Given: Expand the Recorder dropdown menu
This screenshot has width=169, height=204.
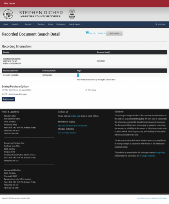Looking at the screenshot, I should (29, 24).
